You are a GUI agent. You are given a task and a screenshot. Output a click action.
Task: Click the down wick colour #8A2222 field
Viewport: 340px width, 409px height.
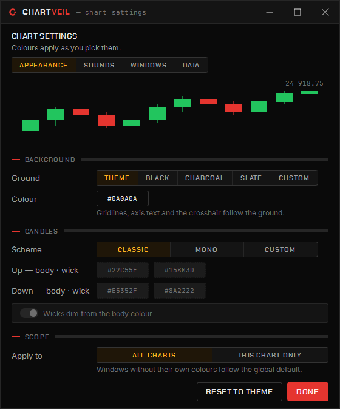coord(180,291)
